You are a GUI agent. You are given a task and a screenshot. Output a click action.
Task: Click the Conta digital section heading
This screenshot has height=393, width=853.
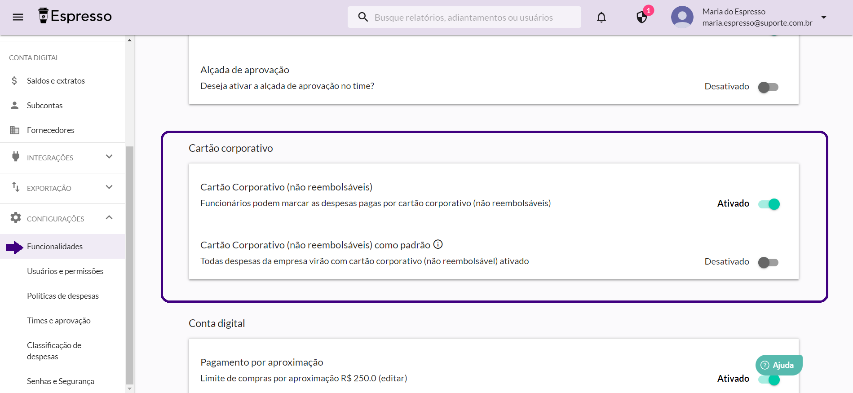[217, 323]
